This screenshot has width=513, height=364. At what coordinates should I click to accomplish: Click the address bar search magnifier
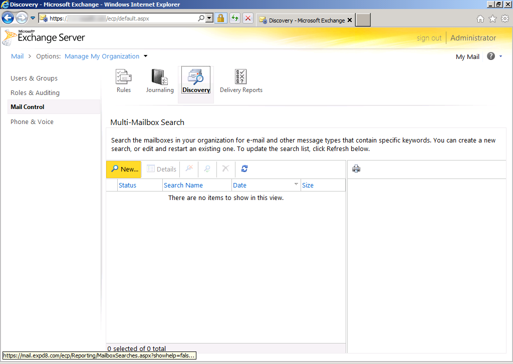coord(201,18)
